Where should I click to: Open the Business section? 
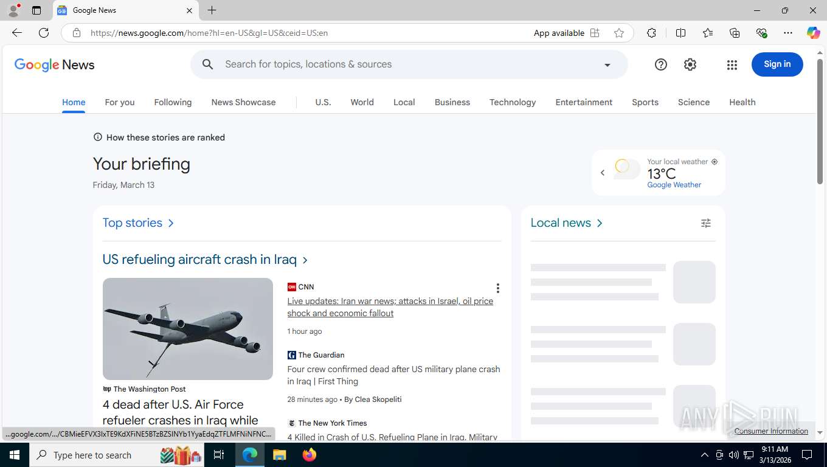(x=452, y=102)
